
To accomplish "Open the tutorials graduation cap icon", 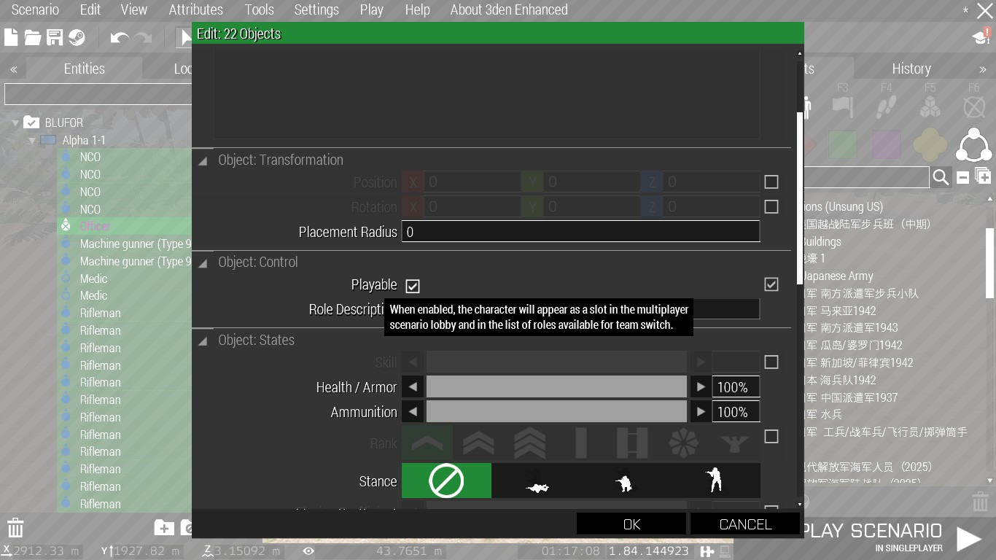I will click(981, 36).
